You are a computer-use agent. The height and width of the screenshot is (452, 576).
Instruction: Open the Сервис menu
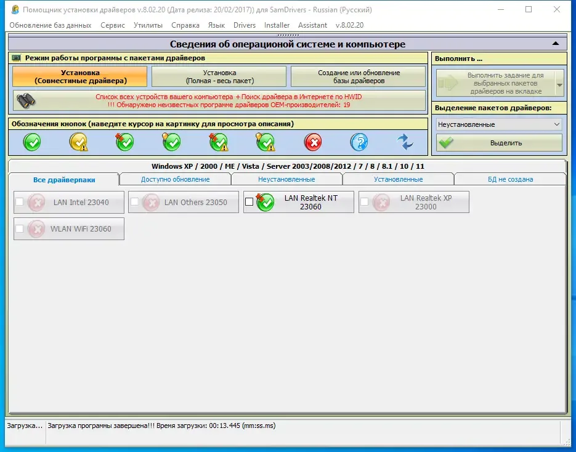pyautogui.click(x=113, y=25)
